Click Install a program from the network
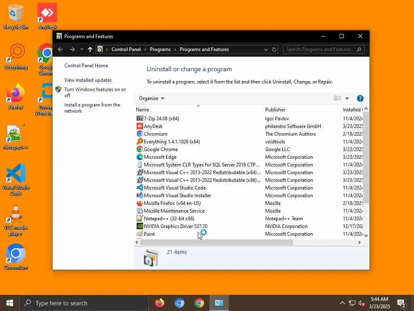 (92, 108)
